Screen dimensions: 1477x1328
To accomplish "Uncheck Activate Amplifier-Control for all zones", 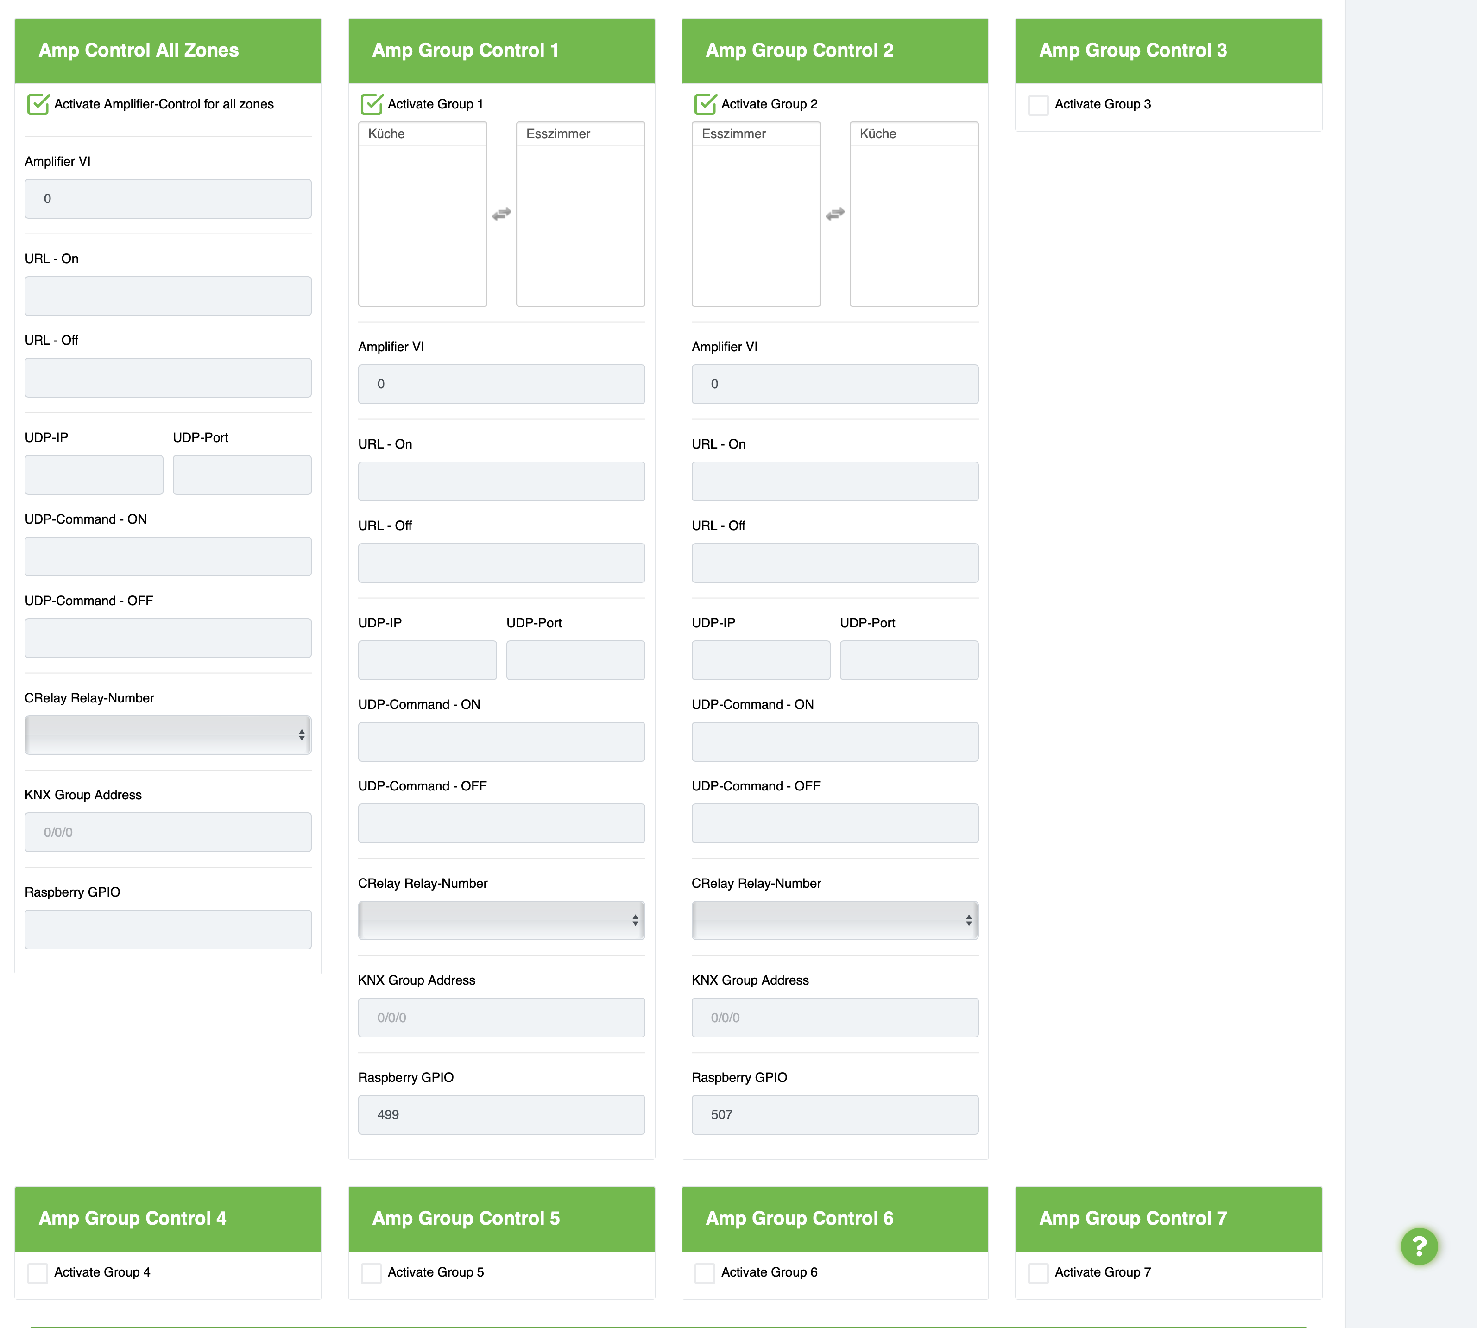I will (38, 104).
